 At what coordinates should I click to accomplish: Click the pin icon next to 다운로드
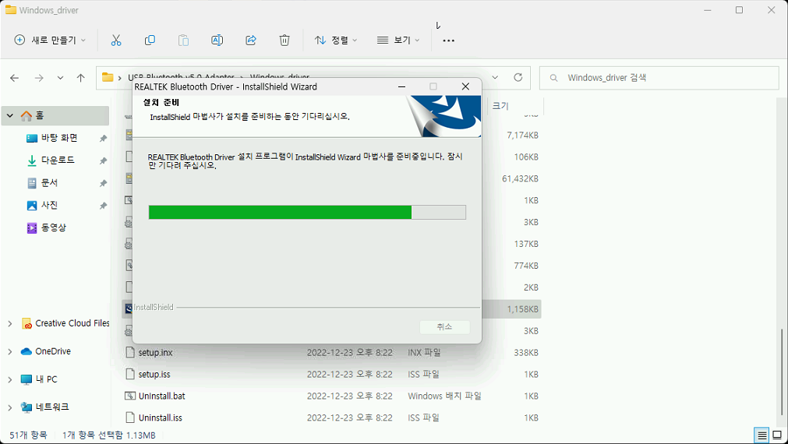point(103,160)
